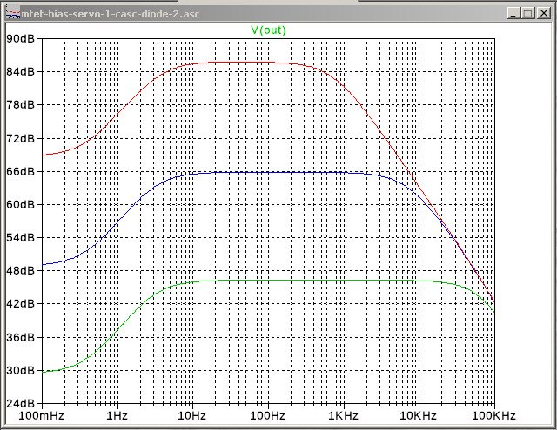The height and width of the screenshot is (430, 557).
Task: Click the waveform icon in the title bar
Action: click(13, 14)
